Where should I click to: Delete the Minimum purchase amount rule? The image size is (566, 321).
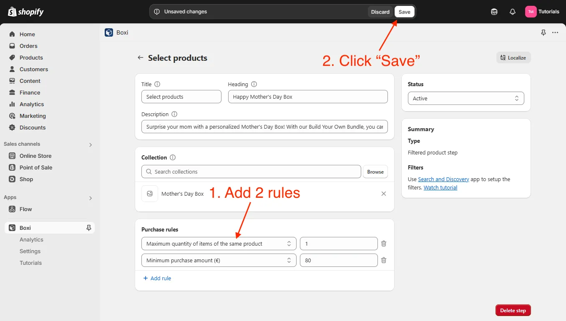384,260
